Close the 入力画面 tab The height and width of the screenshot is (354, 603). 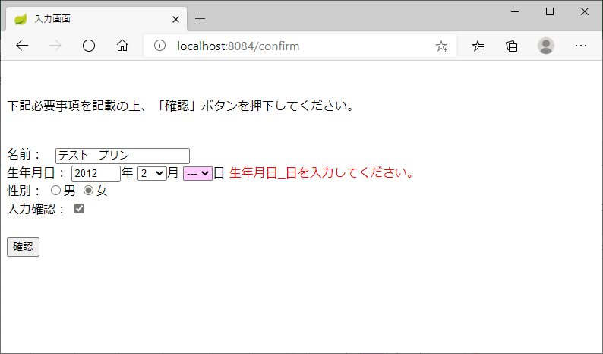[x=175, y=19]
